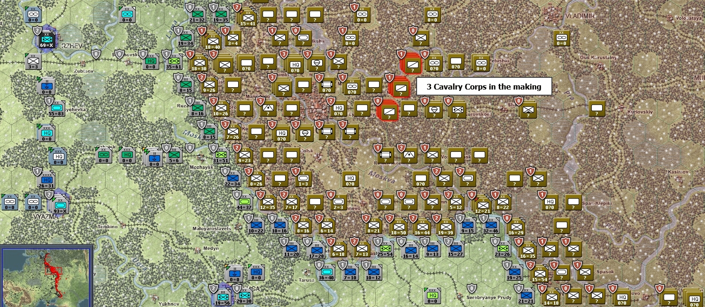
Task: Select Soviet division 10=26
Action: [221, 108]
